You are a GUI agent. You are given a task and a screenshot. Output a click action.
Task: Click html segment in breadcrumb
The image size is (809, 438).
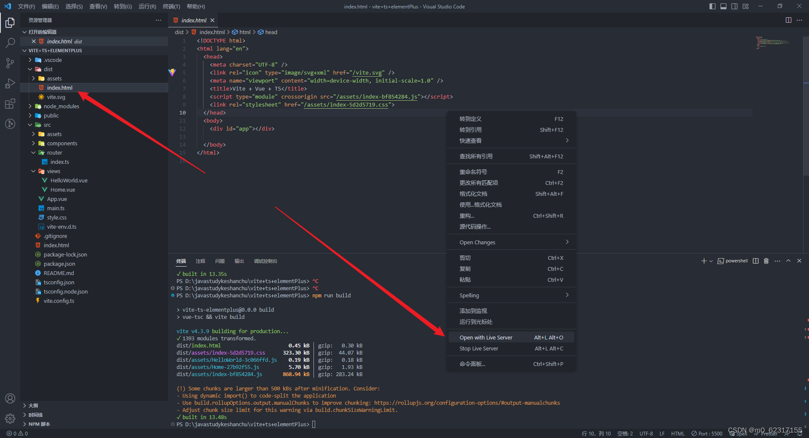pos(241,32)
